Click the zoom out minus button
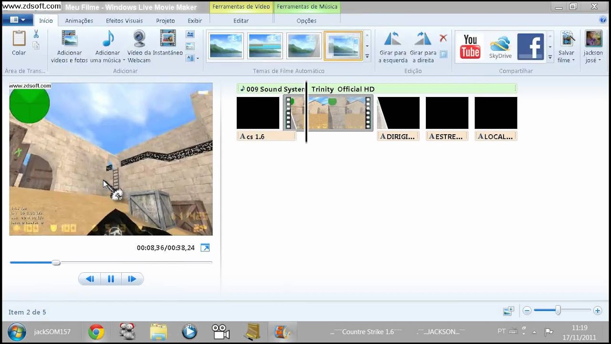This screenshot has width=611, height=344. click(527, 311)
